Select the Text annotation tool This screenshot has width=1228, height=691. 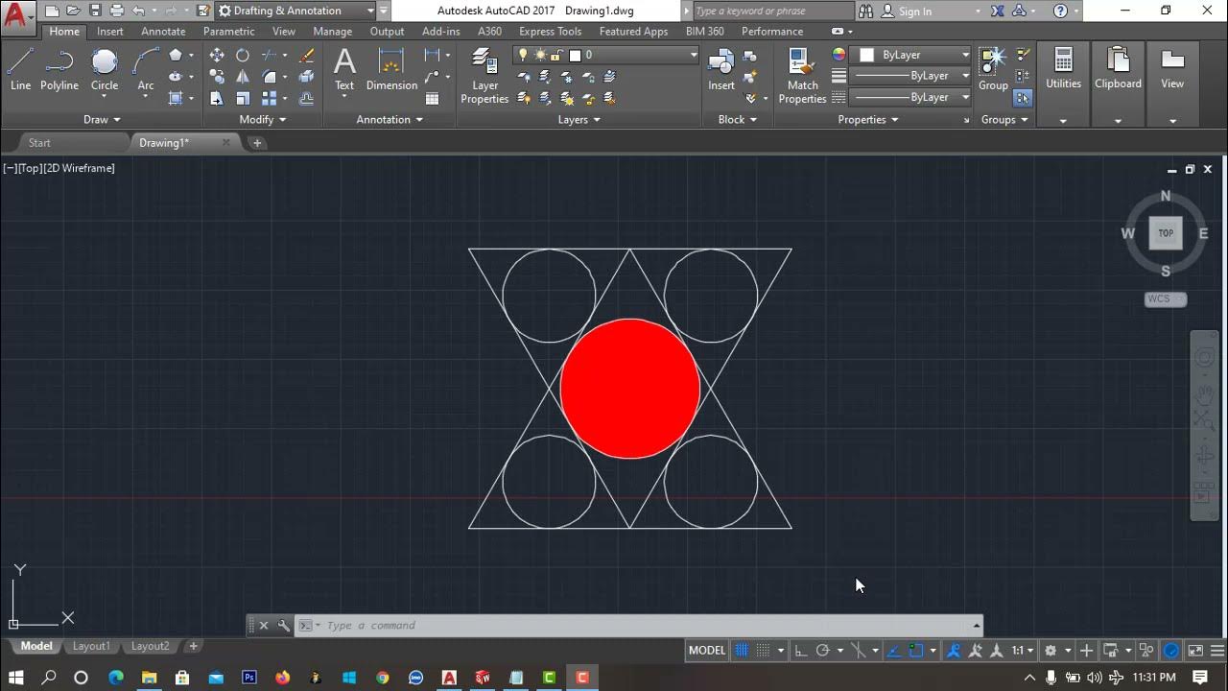tap(344, 70)
